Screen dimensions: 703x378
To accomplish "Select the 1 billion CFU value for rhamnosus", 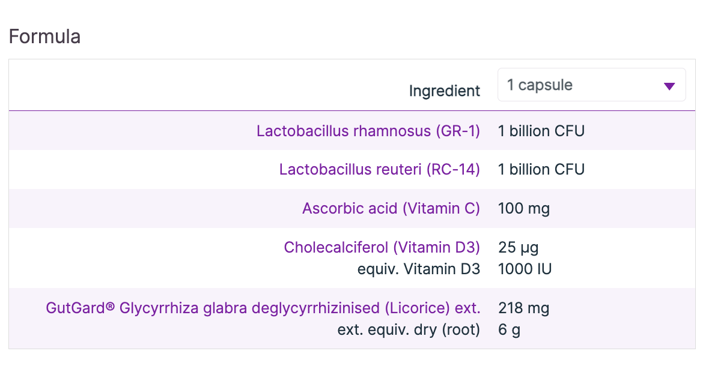I will coord(541,131).
